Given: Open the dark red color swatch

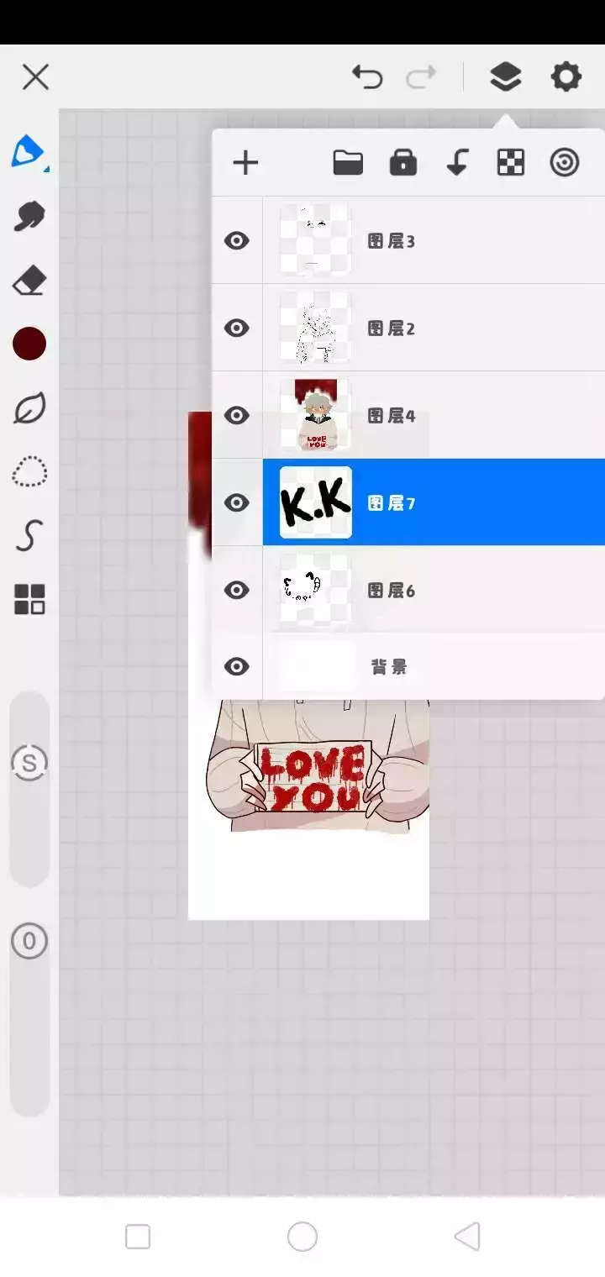Looking at the screenshot, I should click(x=29, y=344).
